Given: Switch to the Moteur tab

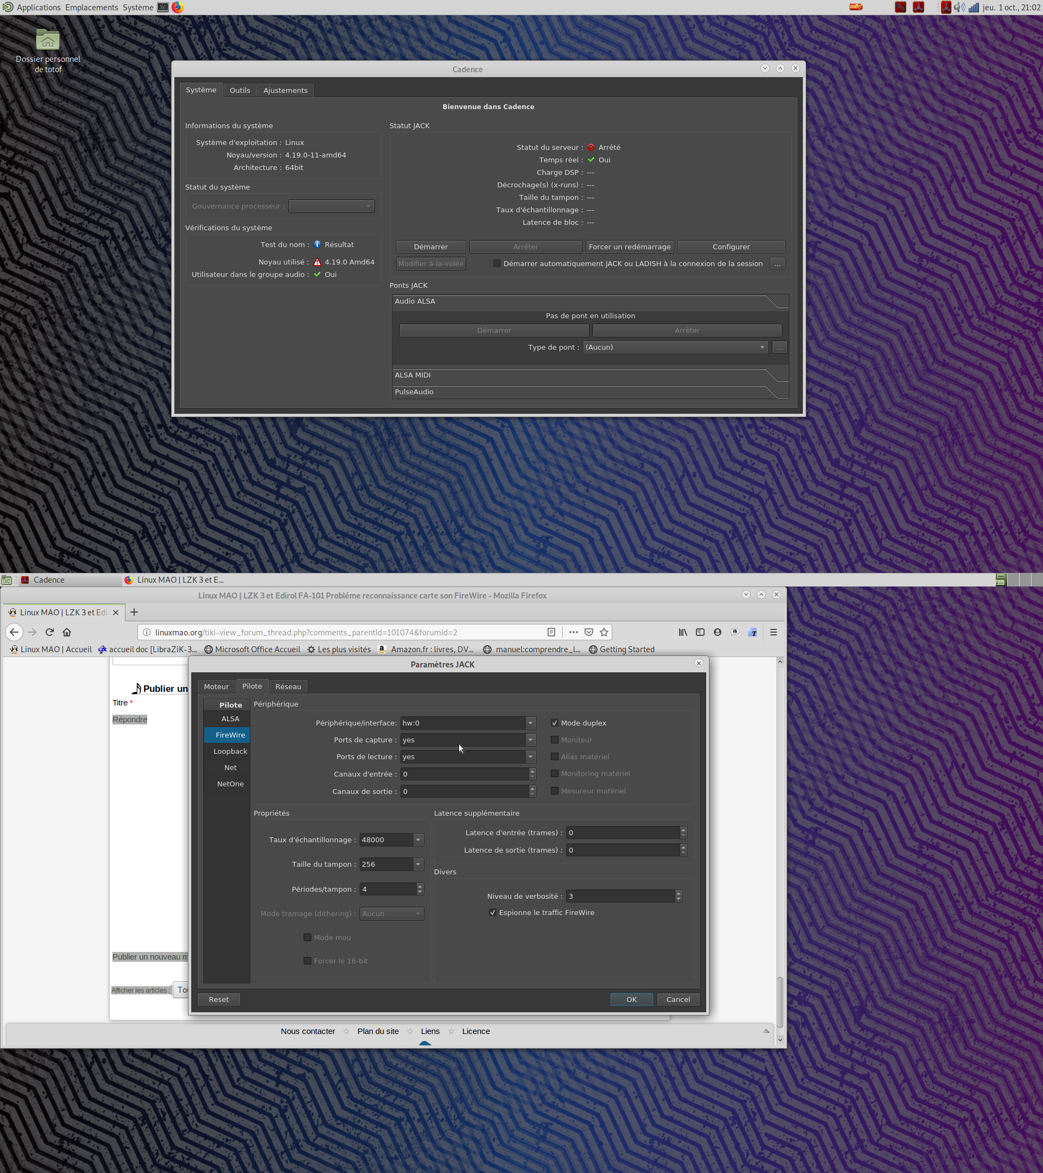Looking at the screenshot, I should pos(216,686).
